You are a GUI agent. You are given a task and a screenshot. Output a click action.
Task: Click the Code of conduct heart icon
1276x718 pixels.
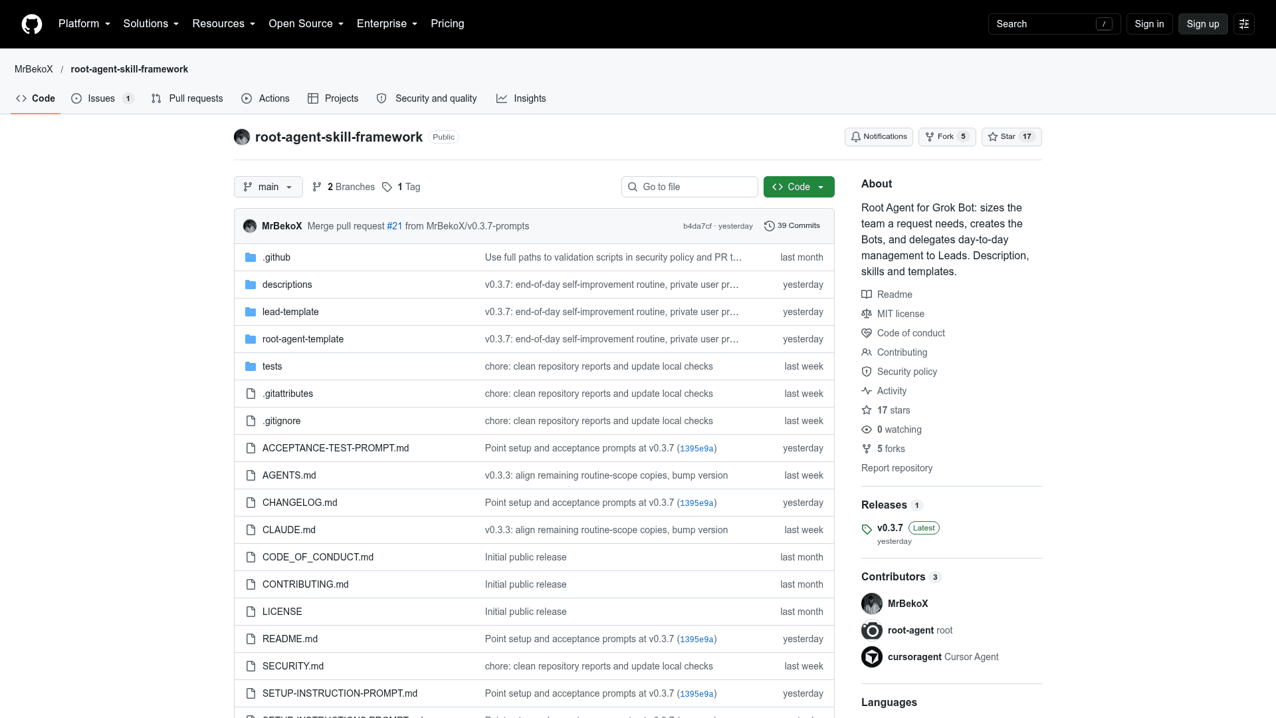[867, 333]
